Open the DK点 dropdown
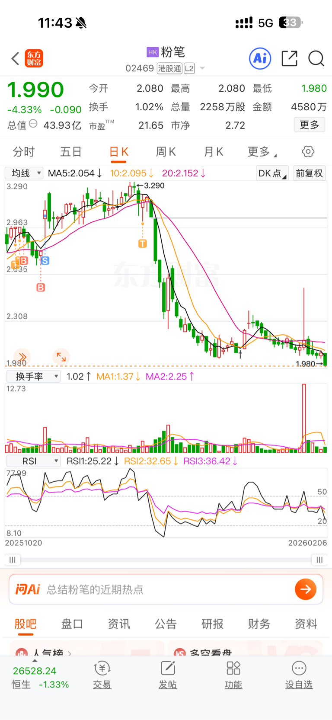 tap(272, 173)
